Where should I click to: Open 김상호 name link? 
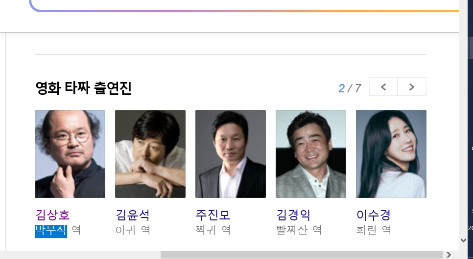(52, 215)
